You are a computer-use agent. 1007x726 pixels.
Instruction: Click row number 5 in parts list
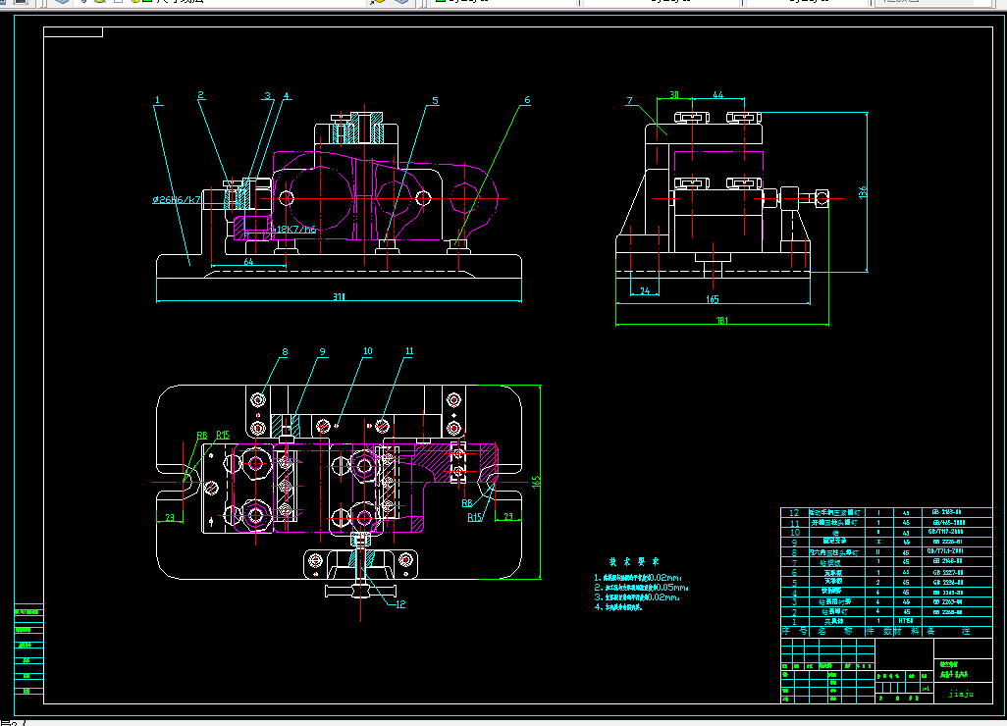pyautogui.click(x=794, y=582)
